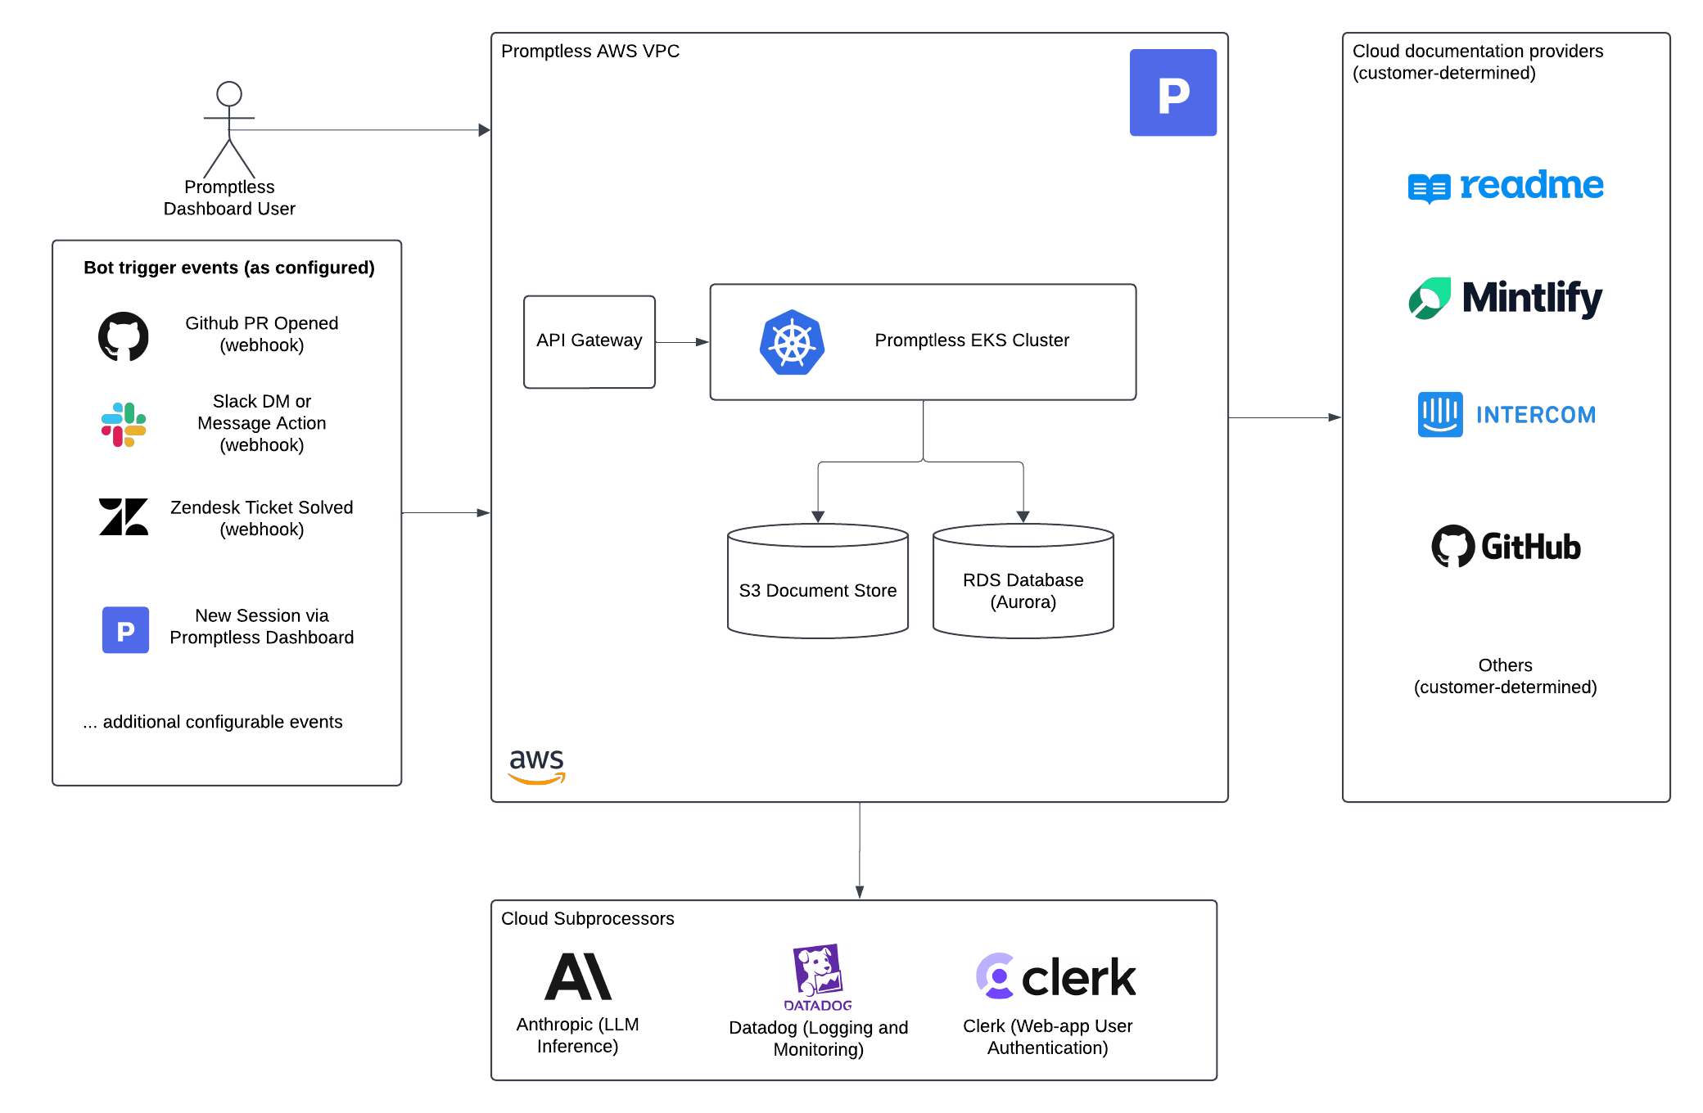Click the Zendesk Ticket Solved (webhook) text
This screenshot has height=1113, width=1703.
pyautogui.click(x=262, y=518)
